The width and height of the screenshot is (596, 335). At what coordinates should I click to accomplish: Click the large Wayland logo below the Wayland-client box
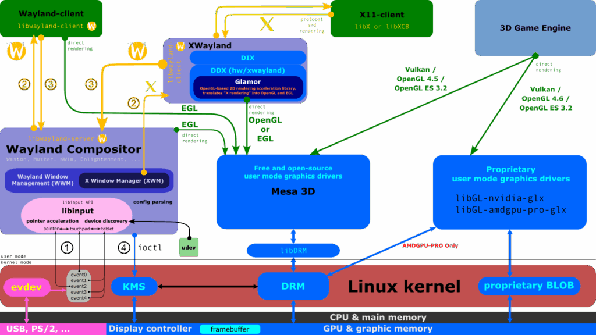(x=16, y=51)
